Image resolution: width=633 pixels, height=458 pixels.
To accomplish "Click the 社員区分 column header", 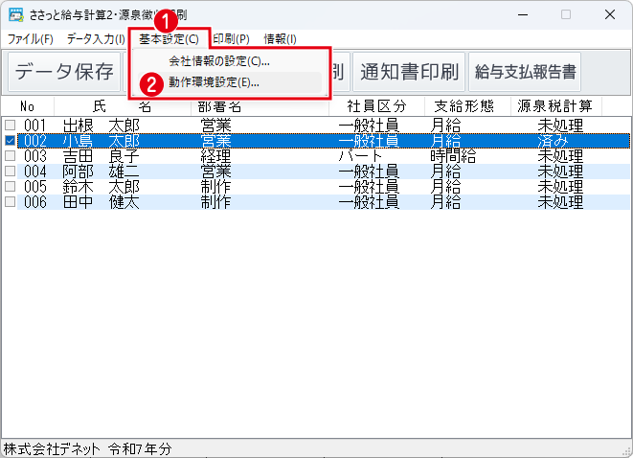I will (376, 106).
